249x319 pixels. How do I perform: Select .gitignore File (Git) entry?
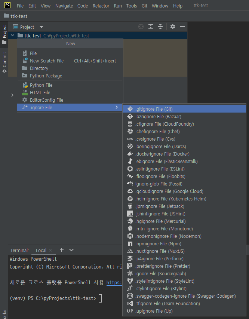point(184,109)
